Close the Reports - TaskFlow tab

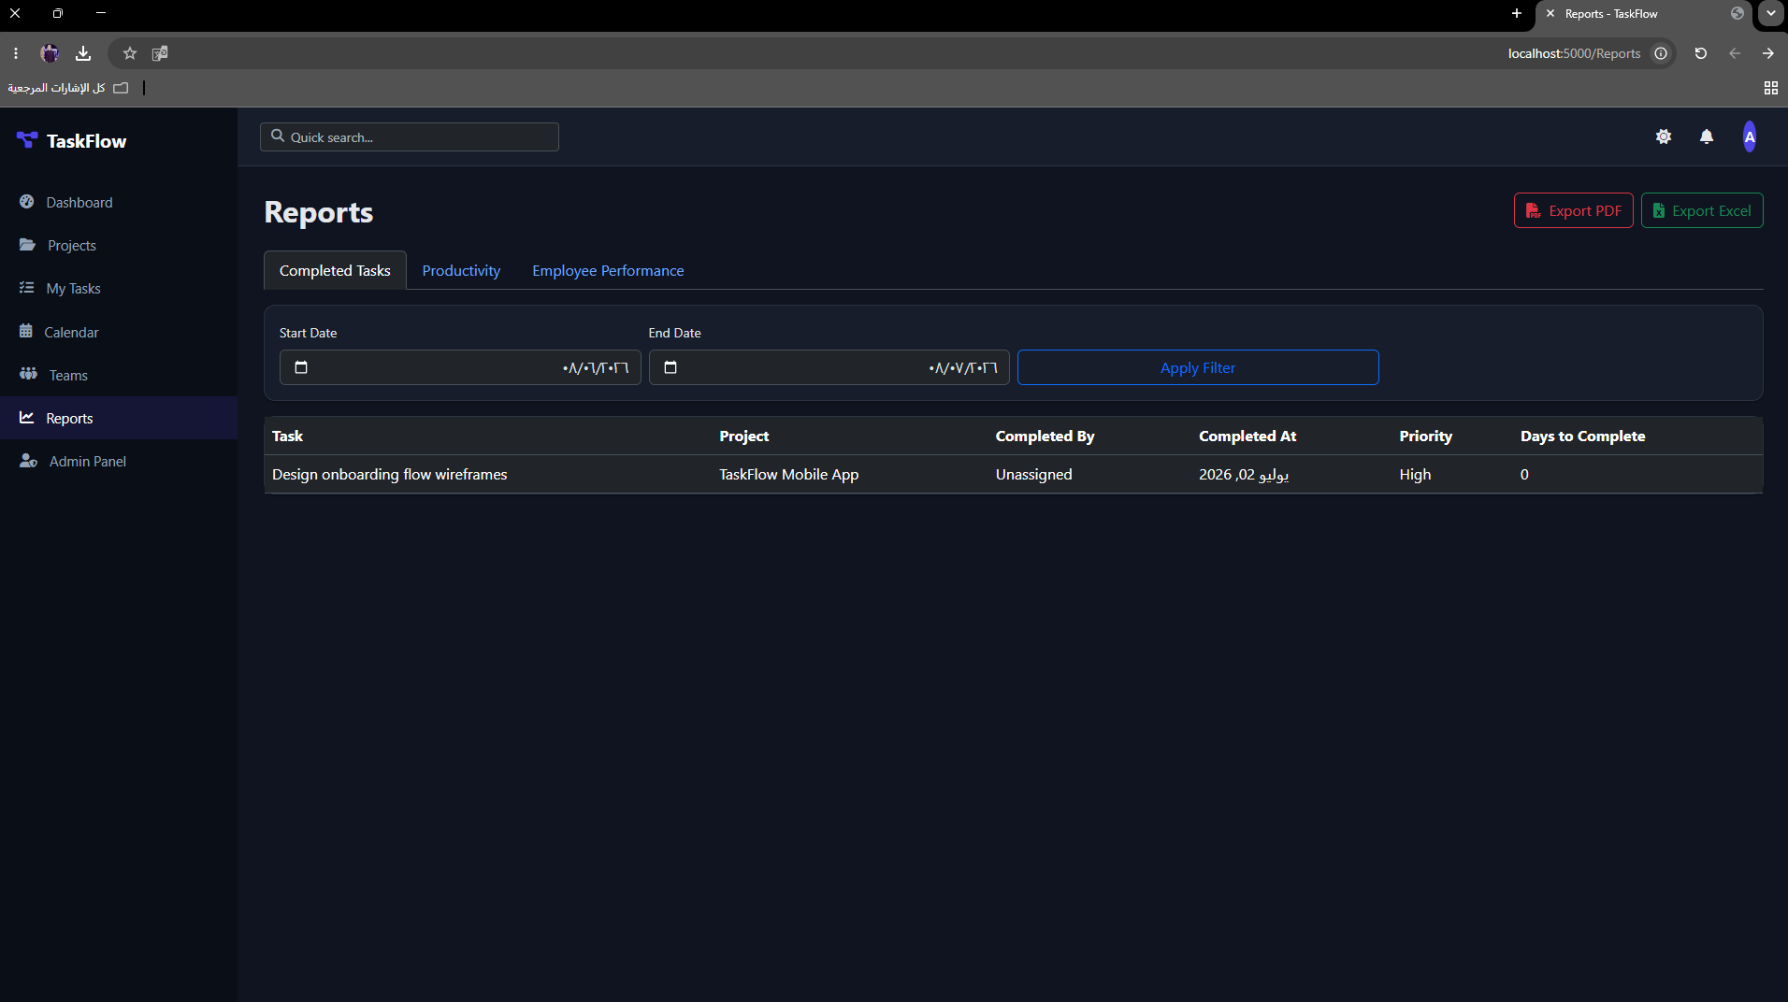click(1550, 13)
